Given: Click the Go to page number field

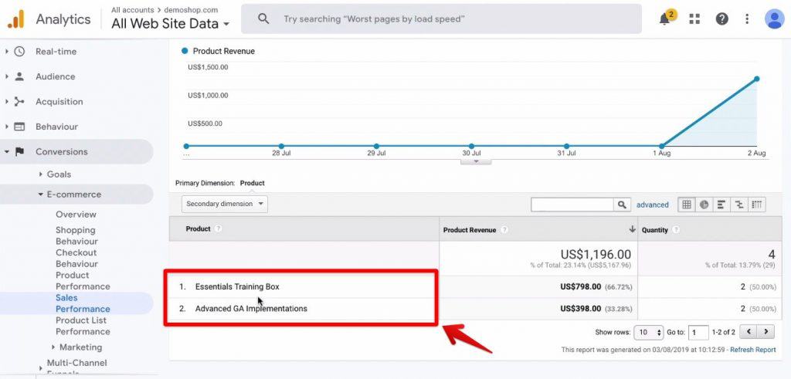Looking at the screenshot, I should (698, 332).
